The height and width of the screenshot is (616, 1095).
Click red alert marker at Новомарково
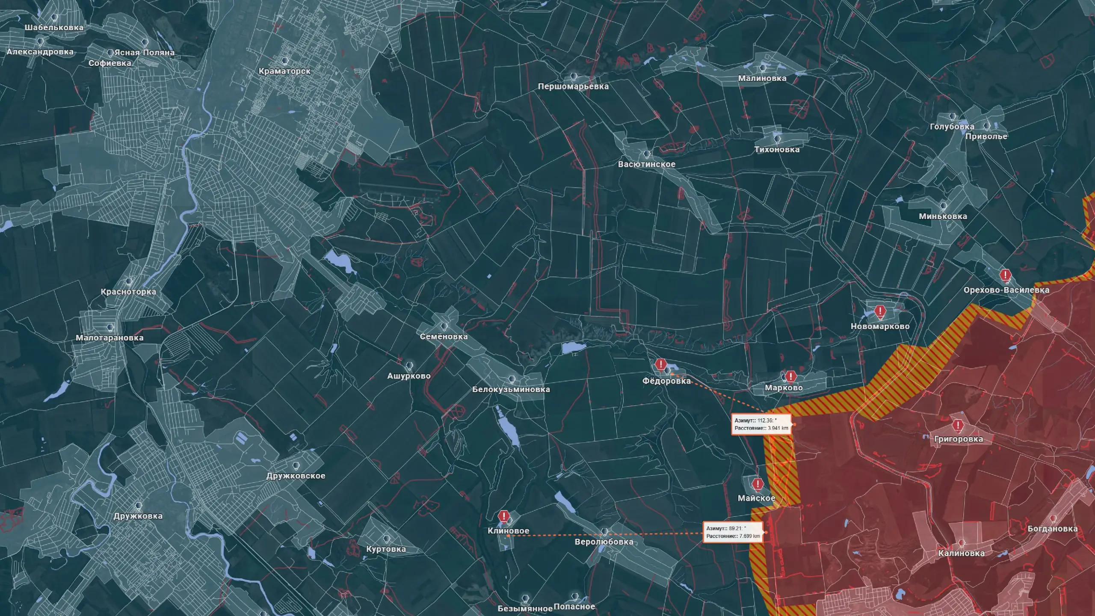(x=880, y=312)
